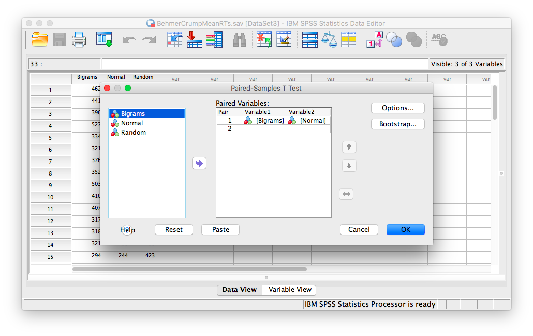Screen dimensions: 533x336
Task: Open Use variable sets overlapping circles icon
Action: [x=394, y=39]
